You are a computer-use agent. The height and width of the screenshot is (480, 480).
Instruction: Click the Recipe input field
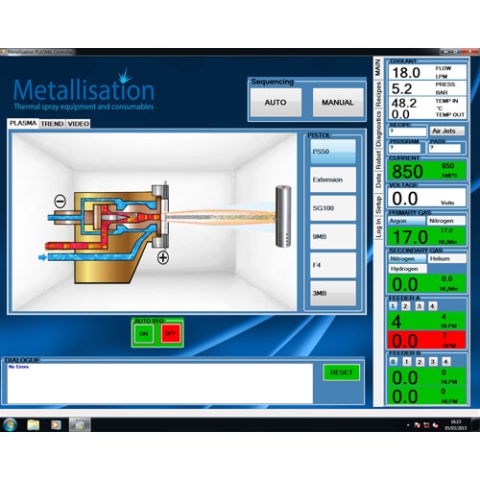(x=407, y=132)
